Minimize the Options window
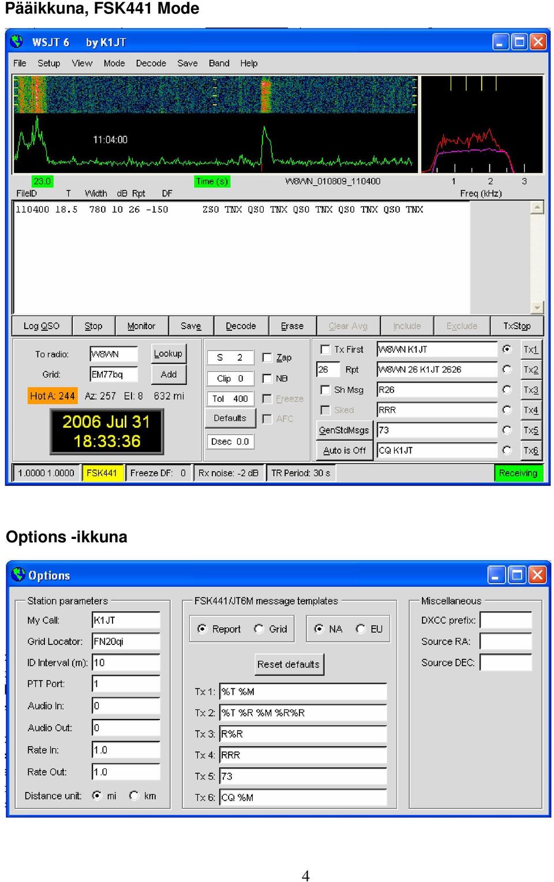Image resolution: width=554 pixels, height=882 pixels. point(496,575)
